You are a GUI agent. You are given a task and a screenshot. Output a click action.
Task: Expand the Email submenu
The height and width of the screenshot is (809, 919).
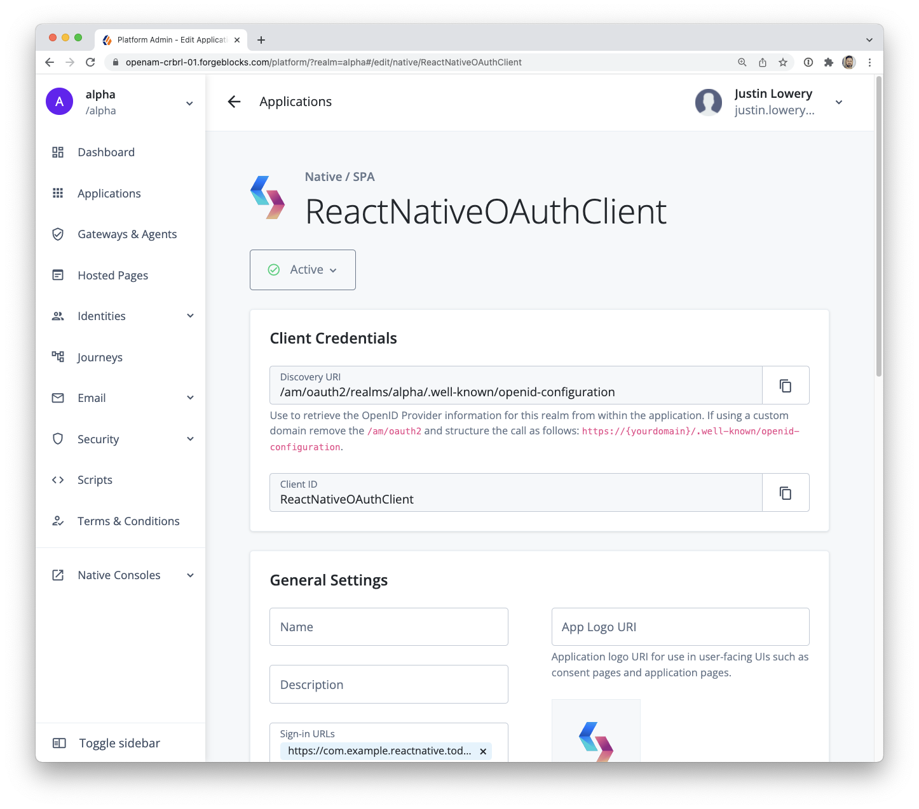point(190,398)
